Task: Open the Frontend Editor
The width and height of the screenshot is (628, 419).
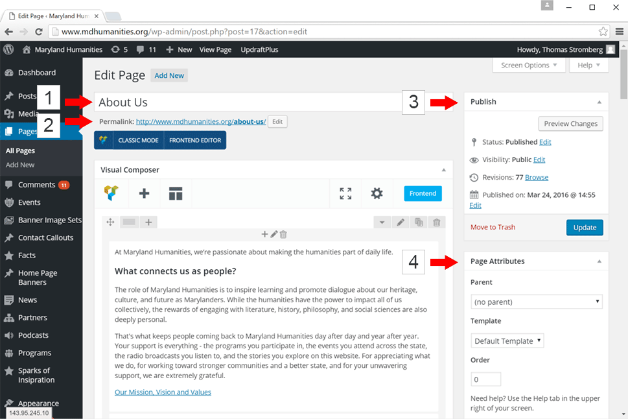Action: [195, 140]
